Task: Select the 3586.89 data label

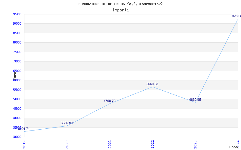Action: pyautogui.click(x=67, y=123)
